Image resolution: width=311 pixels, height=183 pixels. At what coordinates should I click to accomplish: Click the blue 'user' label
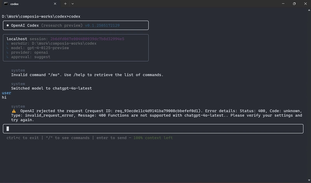6,93
